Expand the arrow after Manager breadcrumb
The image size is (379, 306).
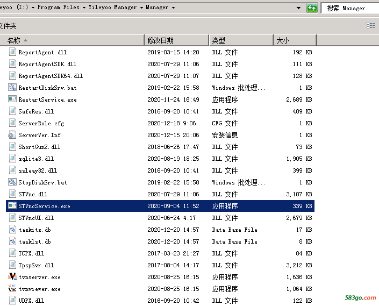point(173,8)
